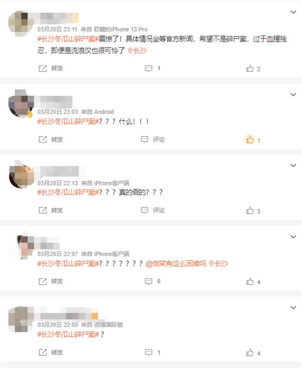This screenshot has width=302, height=370.
Task: Expand options chevron for the 23:03 post
Action: 293,95
